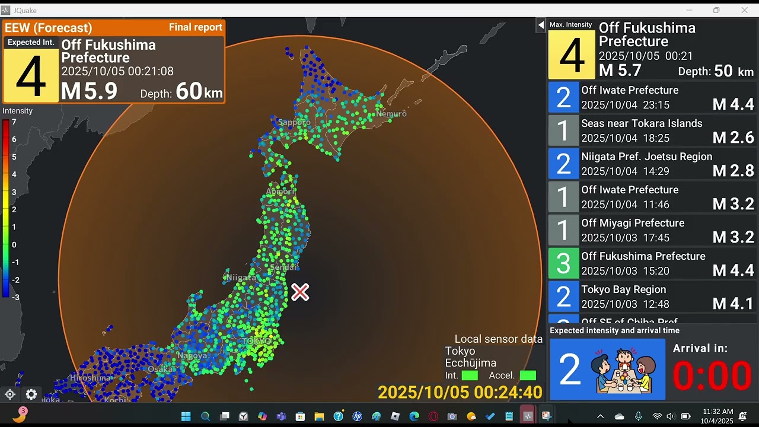Open Microsoft To Do from taskbar
The width and height of the screenshot is (759, 427).
[x=490, y=416]
